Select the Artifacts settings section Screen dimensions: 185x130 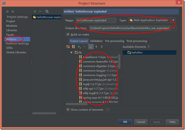pyautogui.click(x=17, y=39)
